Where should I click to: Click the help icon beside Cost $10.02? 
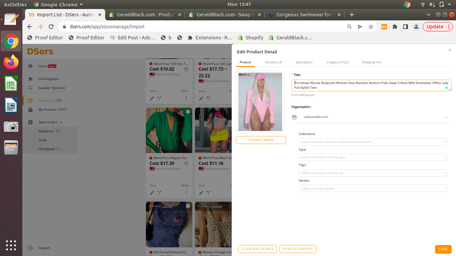coord(186,69)
